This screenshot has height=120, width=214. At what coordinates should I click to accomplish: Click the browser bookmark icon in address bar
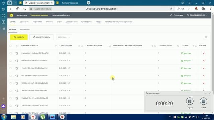(171, 9)
